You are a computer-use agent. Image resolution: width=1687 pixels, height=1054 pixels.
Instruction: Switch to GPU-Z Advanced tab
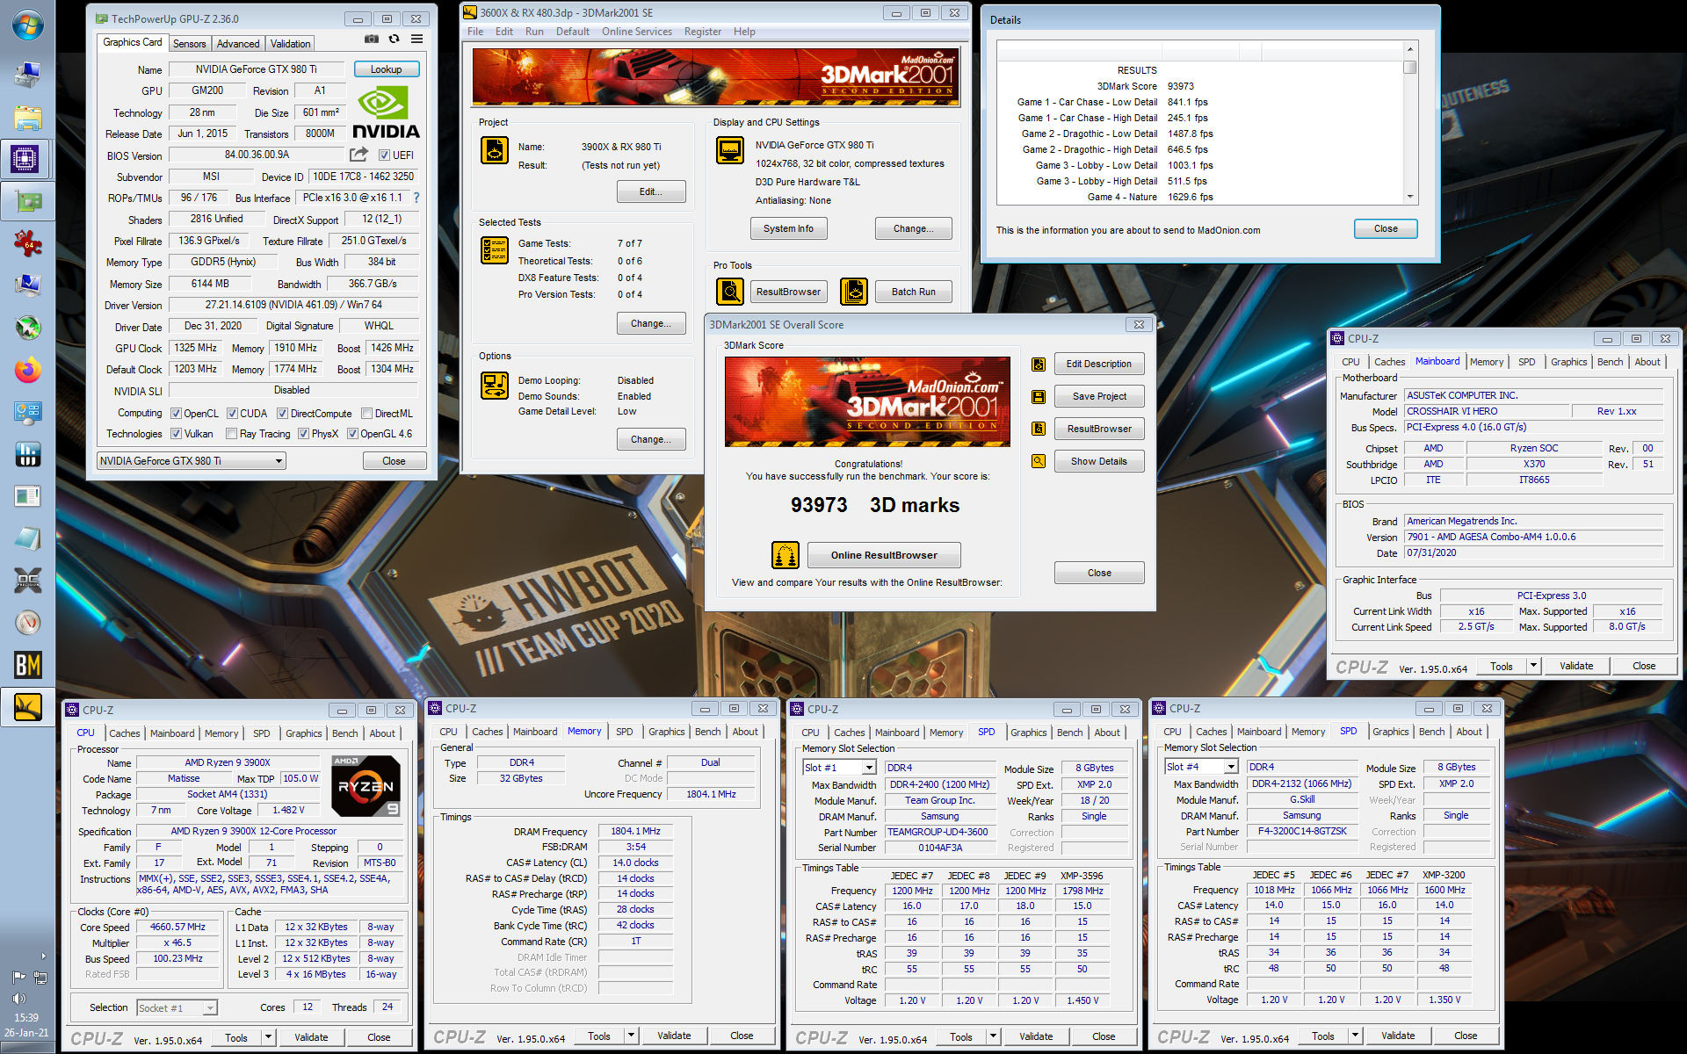pos(238,44)
